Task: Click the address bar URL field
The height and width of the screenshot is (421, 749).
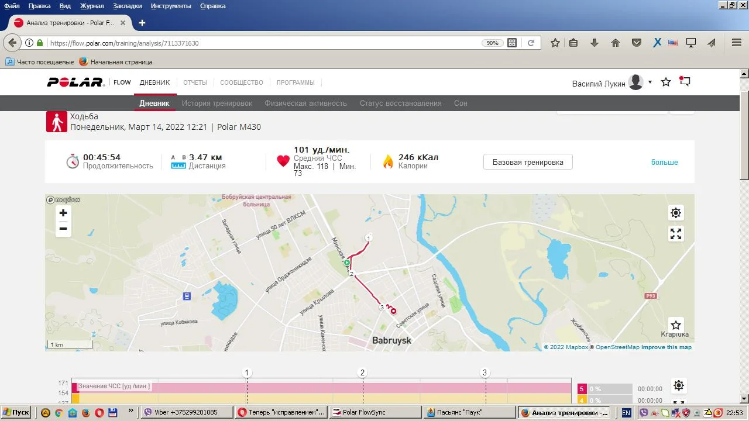Action: click(x=263, y=43)
